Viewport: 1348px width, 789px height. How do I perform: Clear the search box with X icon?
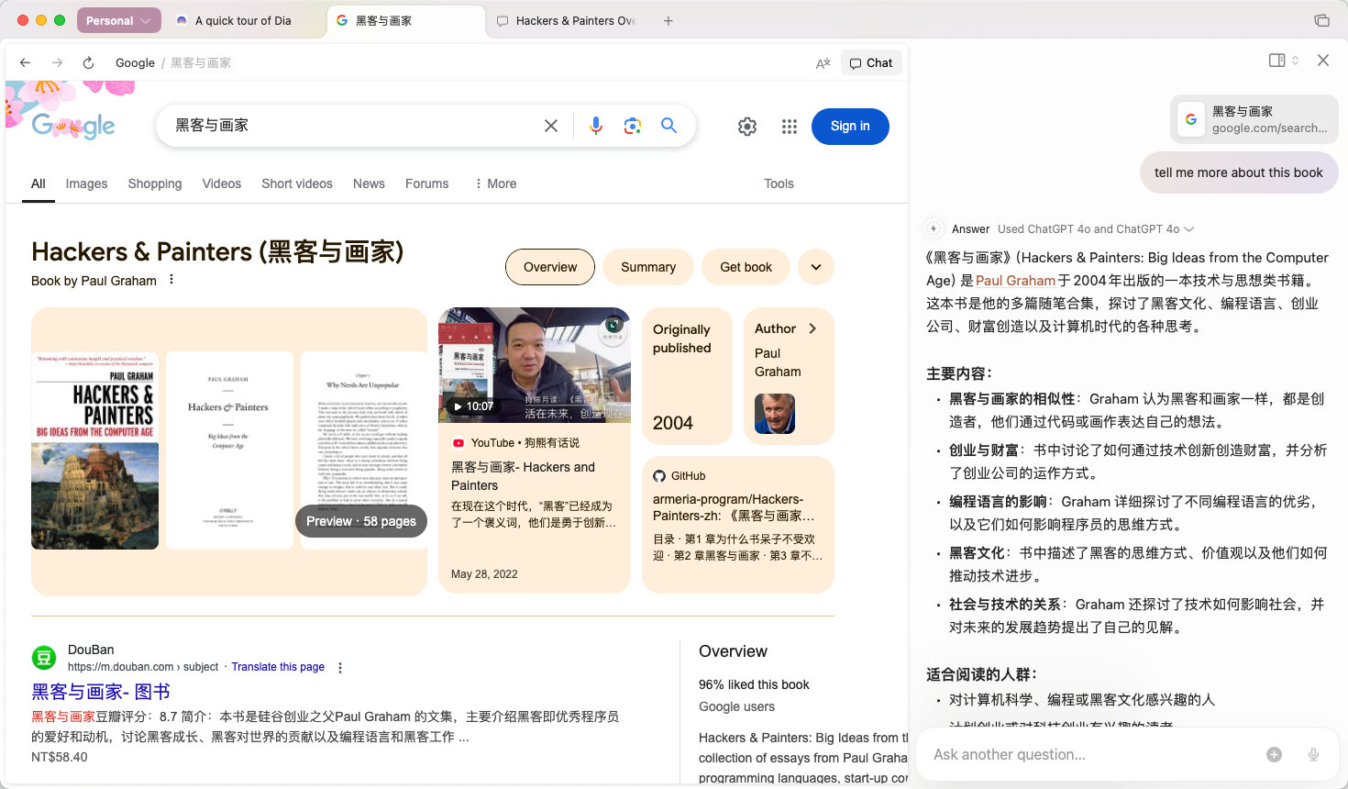pyautogui.click(x=551, y=126)
